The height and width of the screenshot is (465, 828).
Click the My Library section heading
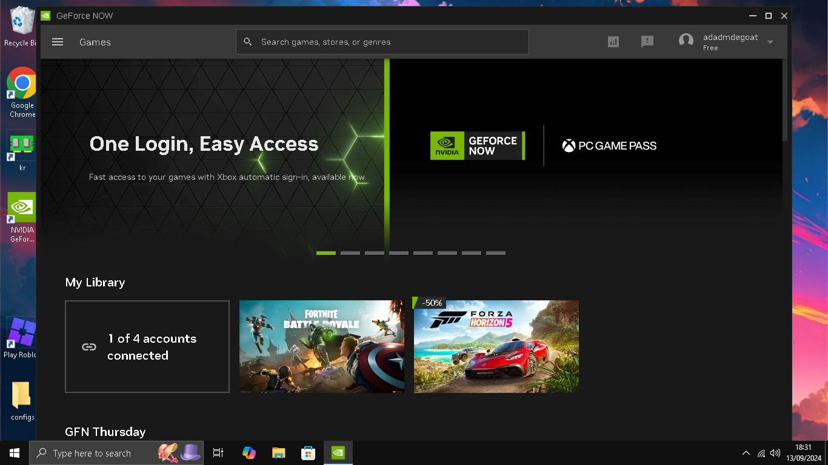[x=95, y=282]
